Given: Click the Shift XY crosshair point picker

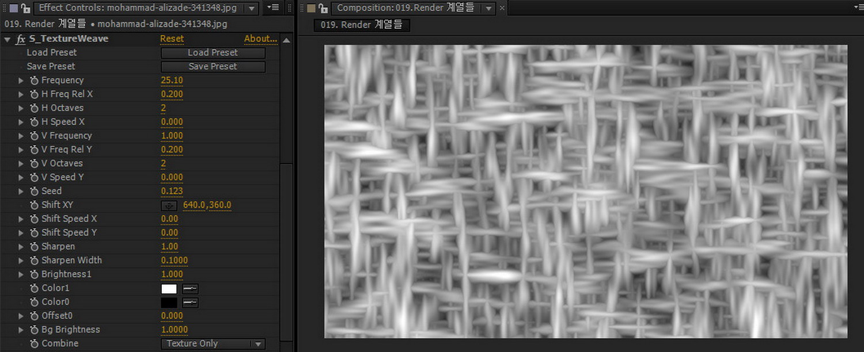Looking at the screenshot, I should click(x=169, y=205).
